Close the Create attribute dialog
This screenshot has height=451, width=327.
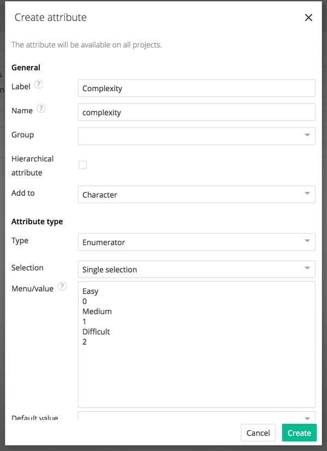click(x=308, y=17)
